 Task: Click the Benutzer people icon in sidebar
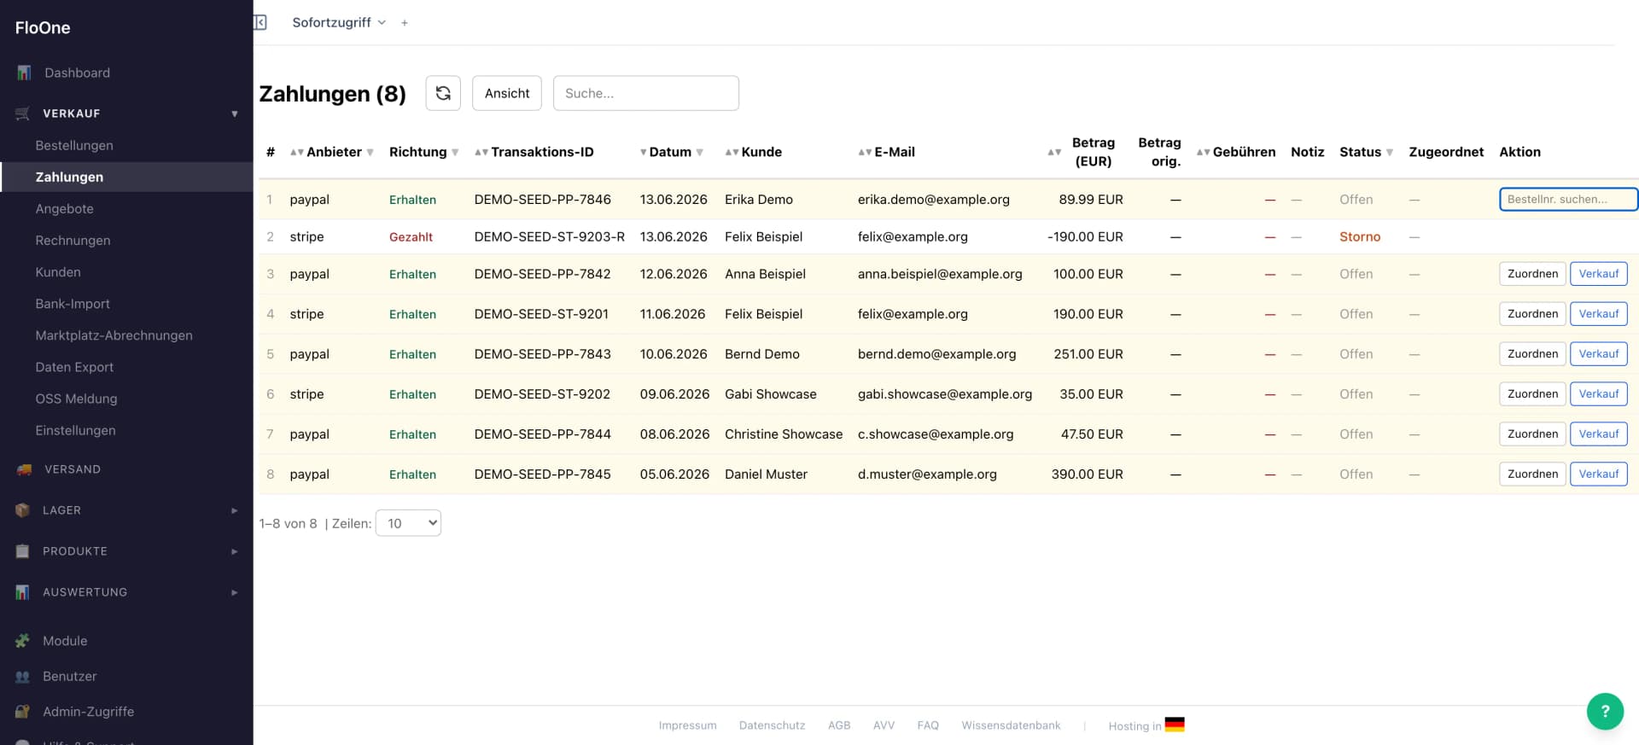coord(23,677)
